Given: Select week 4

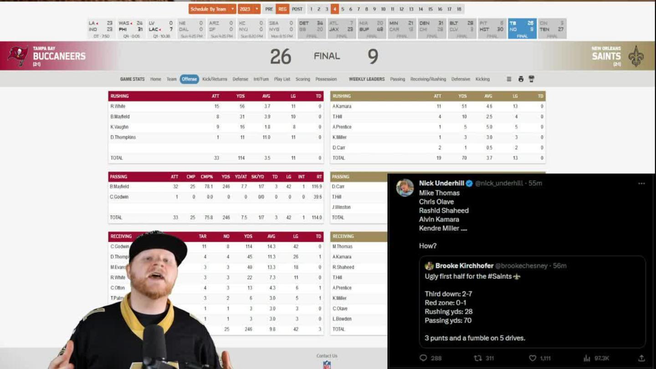Looking at the screenshot, I should [x=335, y=9].
